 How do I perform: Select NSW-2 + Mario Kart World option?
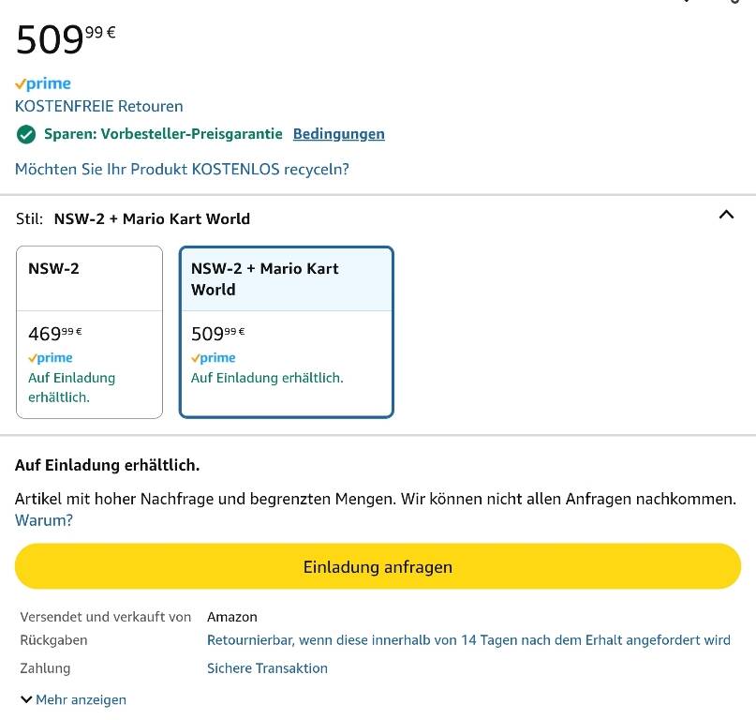tap(287, 332)
